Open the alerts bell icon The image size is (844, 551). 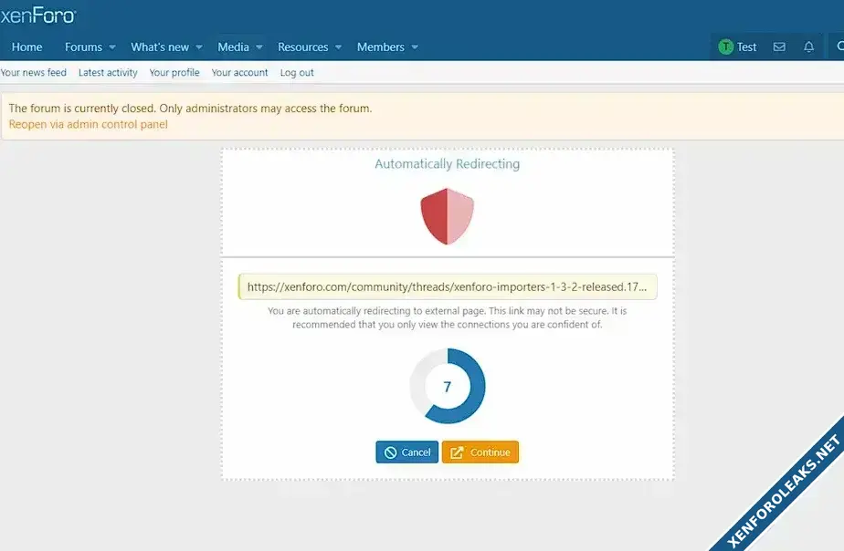coord(808,47)
